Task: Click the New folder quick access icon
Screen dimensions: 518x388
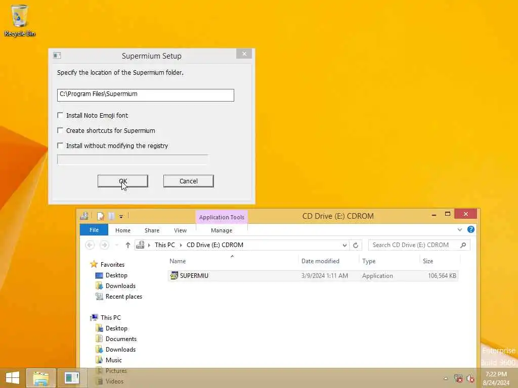Action: point(112,216)
